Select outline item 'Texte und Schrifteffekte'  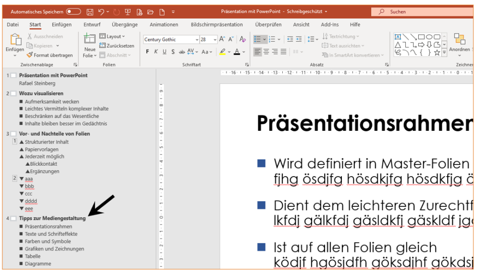tap(51, 234)
